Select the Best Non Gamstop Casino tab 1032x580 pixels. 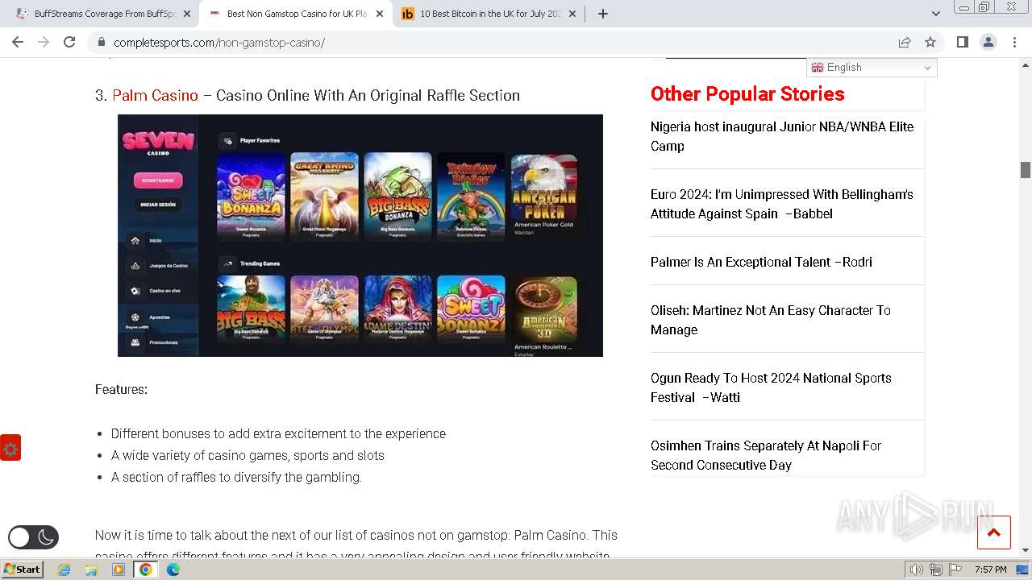[x=294, y=14]
